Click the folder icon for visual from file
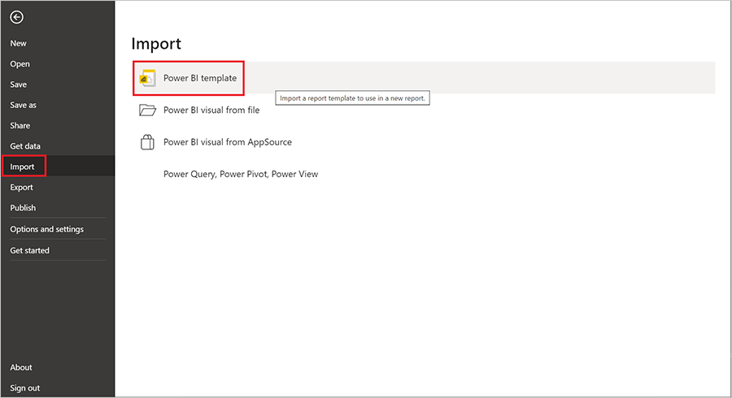Screen dimensions: 732x398 click(x=147, y=110)
